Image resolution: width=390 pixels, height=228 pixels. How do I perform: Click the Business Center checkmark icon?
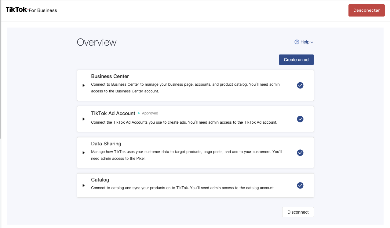pos(300,85)
